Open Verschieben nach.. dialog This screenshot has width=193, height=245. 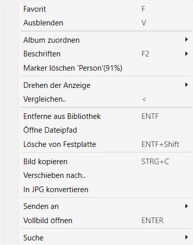[x=106, y=175]
